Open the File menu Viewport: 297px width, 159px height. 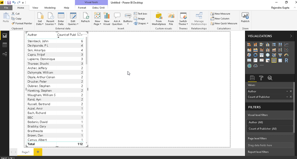[x=6, y=8]
